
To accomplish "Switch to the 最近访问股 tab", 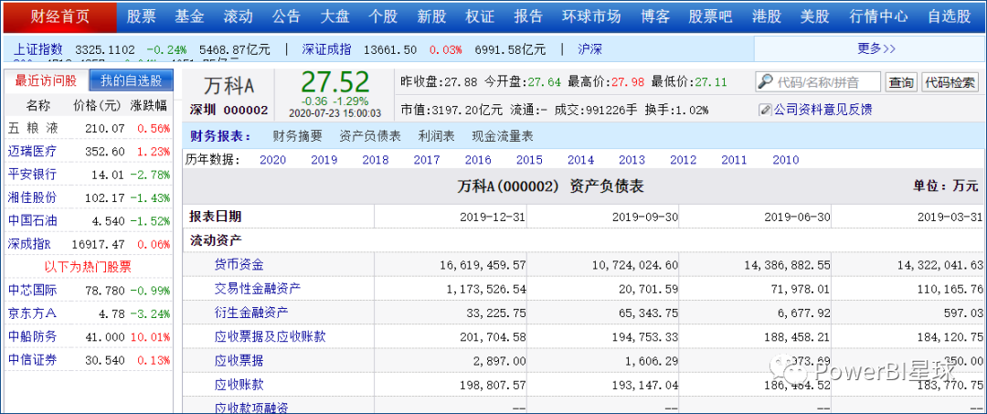I will (x=46, y=80).
